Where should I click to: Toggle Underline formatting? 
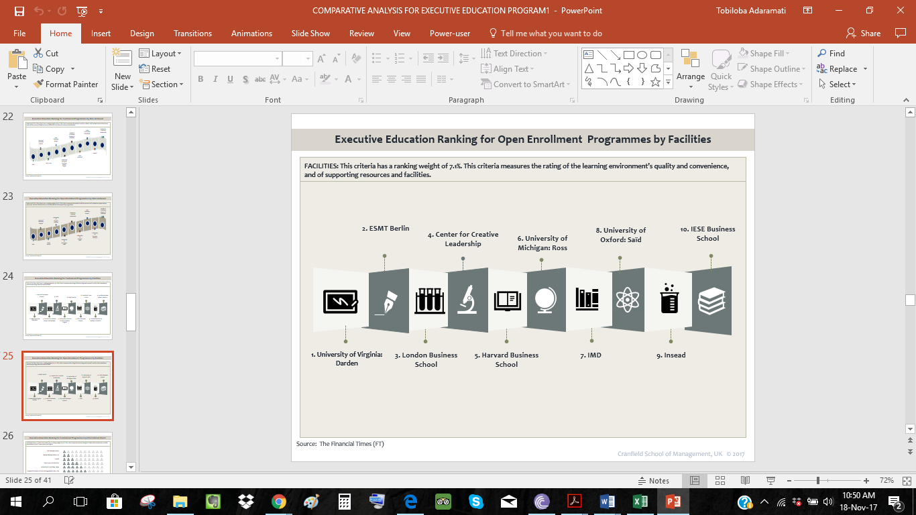[x=230, y=79]
